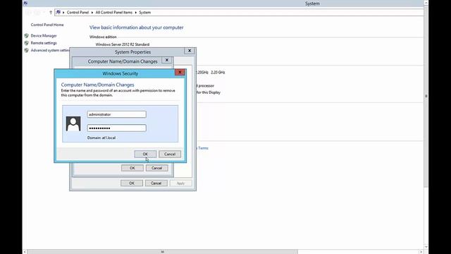Click OK in Windows Security dialog

145,154
